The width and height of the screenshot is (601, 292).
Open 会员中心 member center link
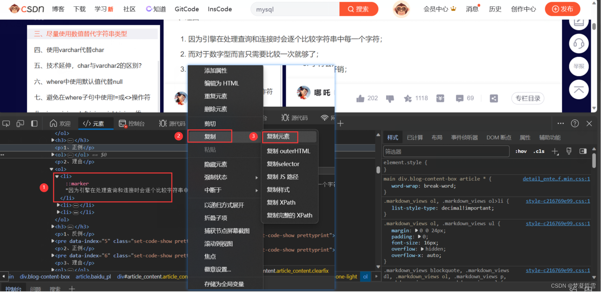(440, 9)
